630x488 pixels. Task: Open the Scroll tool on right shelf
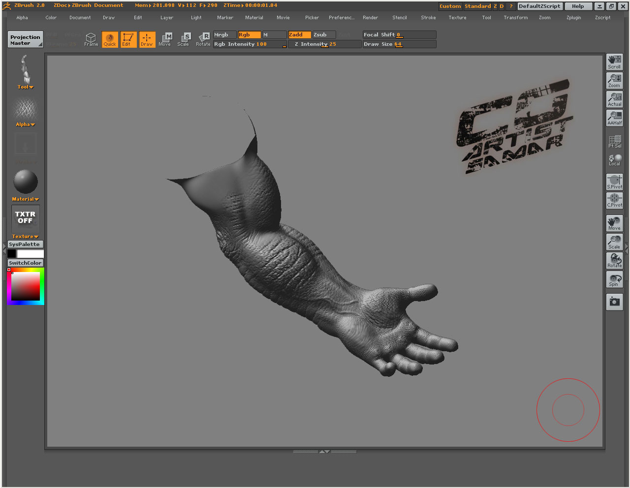614,61
